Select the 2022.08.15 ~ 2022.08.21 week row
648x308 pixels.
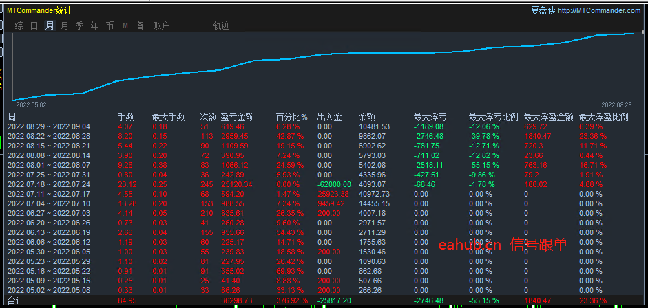tap(324, 146)
